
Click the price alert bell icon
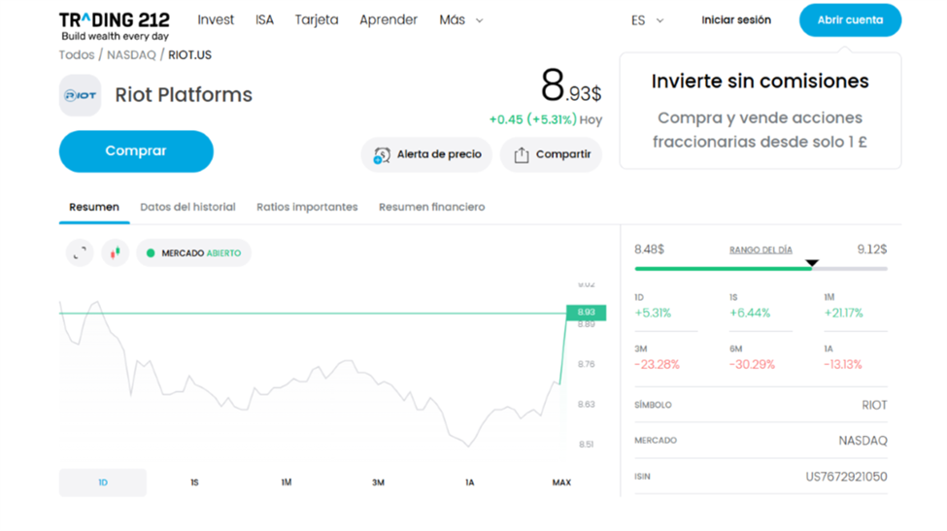point(382,155)
